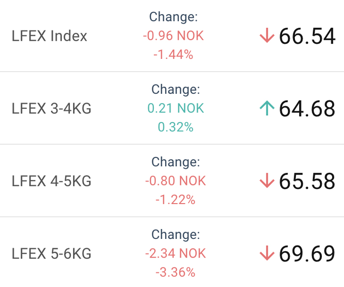The image size is (344, 287).
Task: Select the LFEX 5-6KG label
Action: (x=51, y=254)
